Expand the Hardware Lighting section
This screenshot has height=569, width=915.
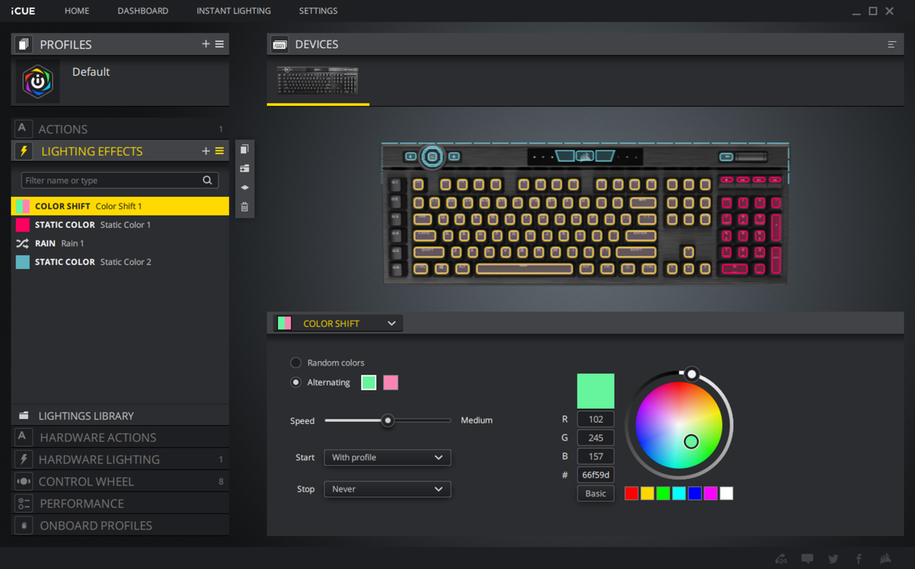(x=119, y=459)
